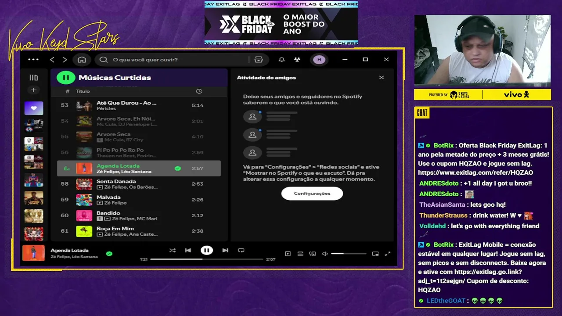Open the Browse icon in search bar
The width and height of the screenshot is (562, 316).
(259, 60)
